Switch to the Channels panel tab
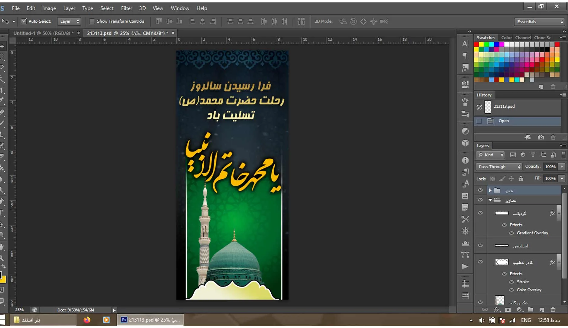Viewport: 568px width, 328px height. [523, 37]
